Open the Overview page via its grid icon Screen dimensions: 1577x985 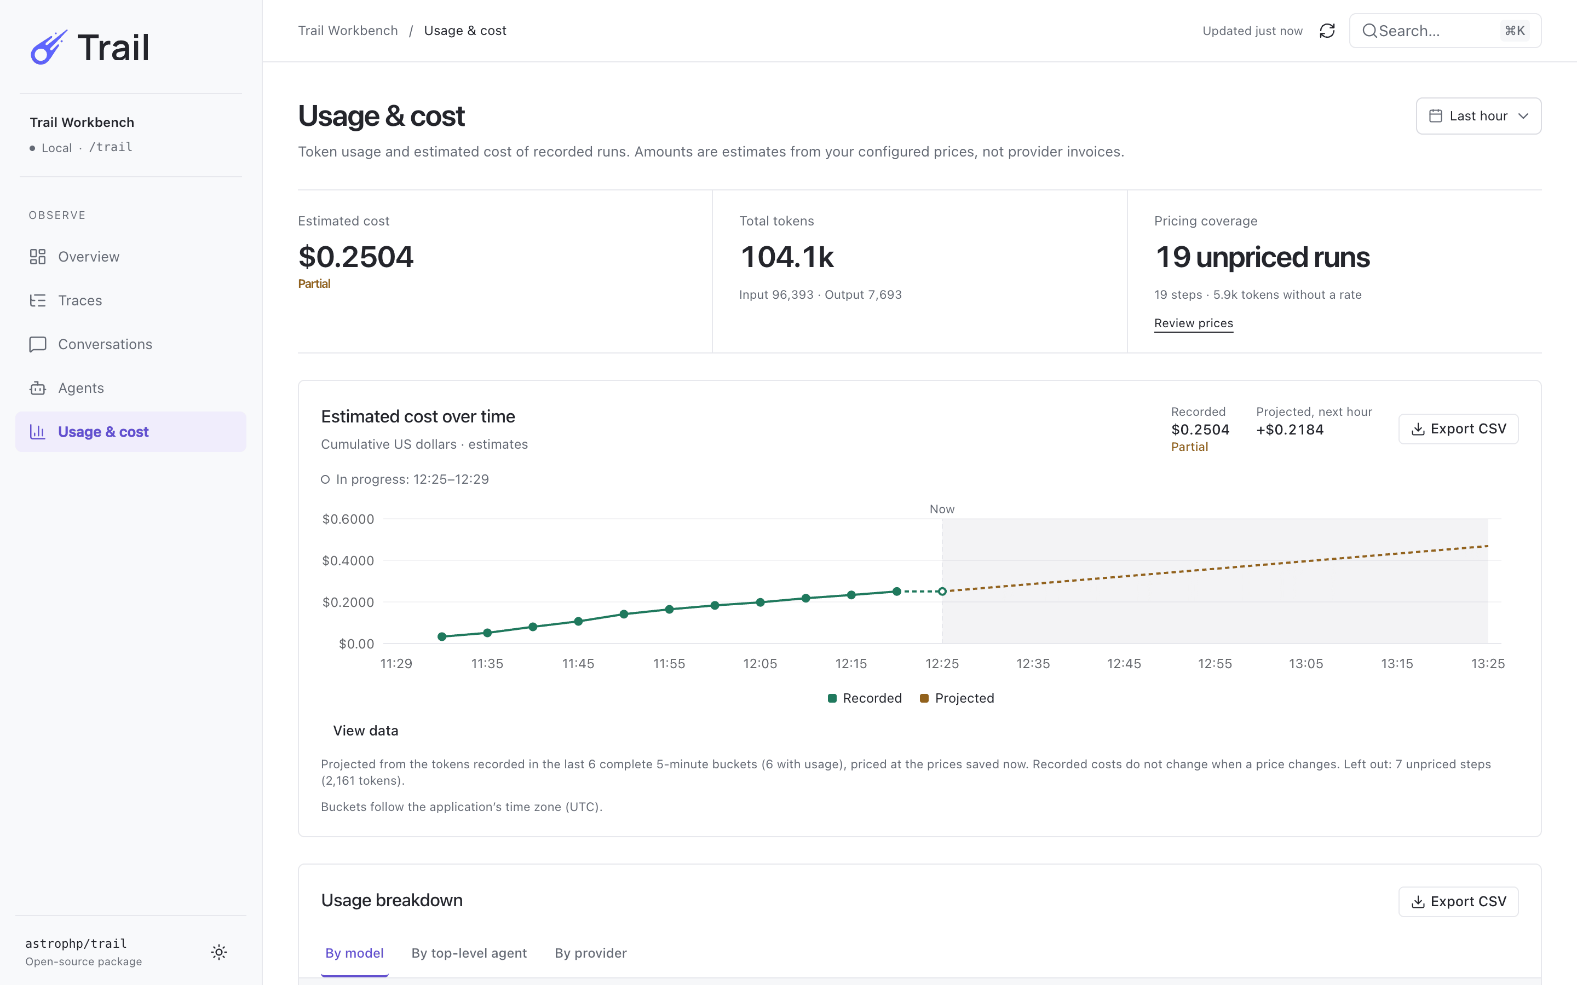coord(38,257)
